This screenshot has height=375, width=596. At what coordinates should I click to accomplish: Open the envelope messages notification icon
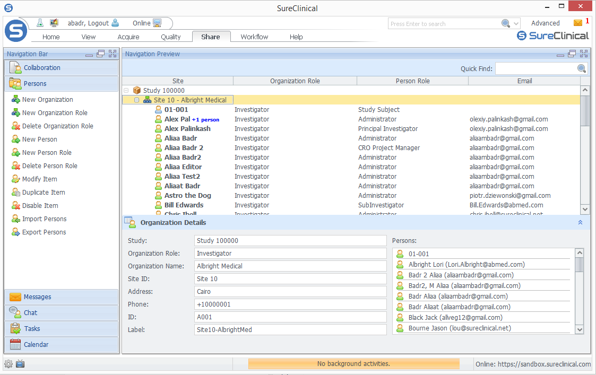coord(578,23)
